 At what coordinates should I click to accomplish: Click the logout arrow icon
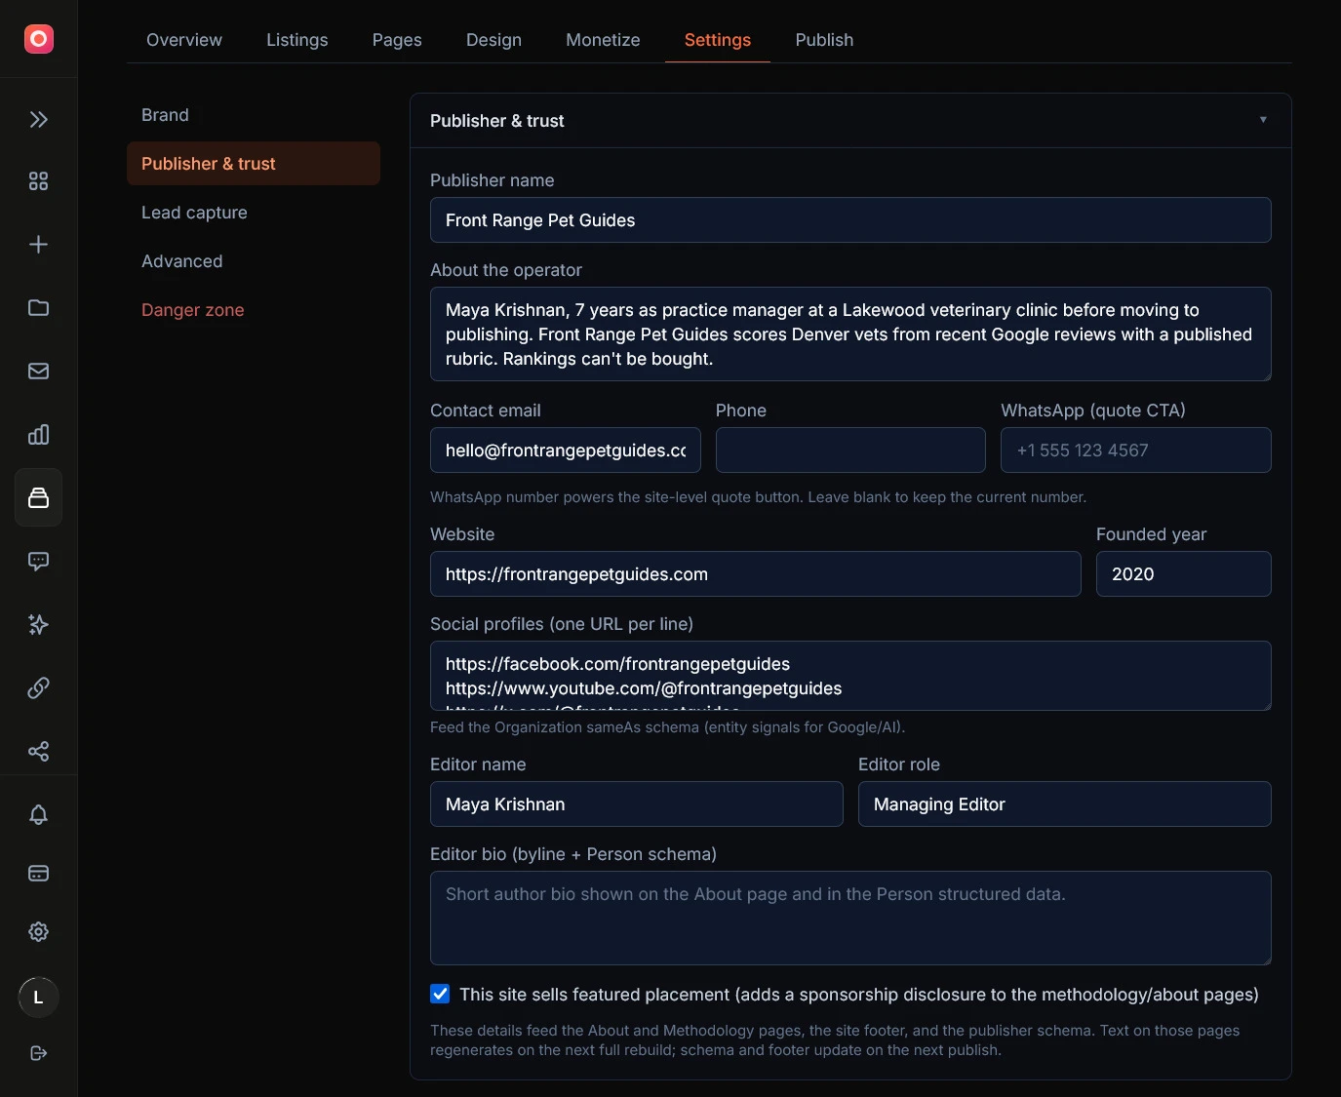click(x=38, y=1053)
